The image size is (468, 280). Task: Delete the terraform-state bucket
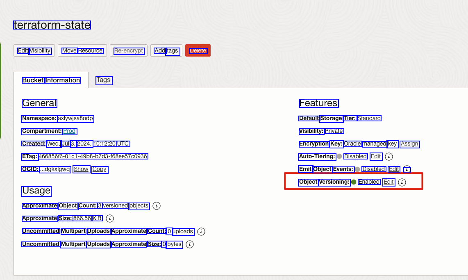[x=198, y=50]
